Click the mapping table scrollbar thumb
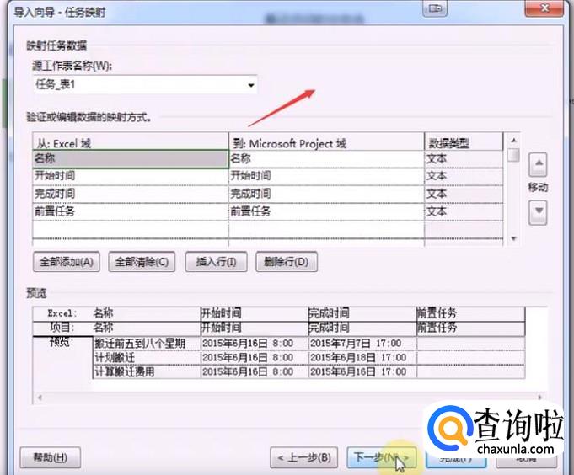 [514, 155]
